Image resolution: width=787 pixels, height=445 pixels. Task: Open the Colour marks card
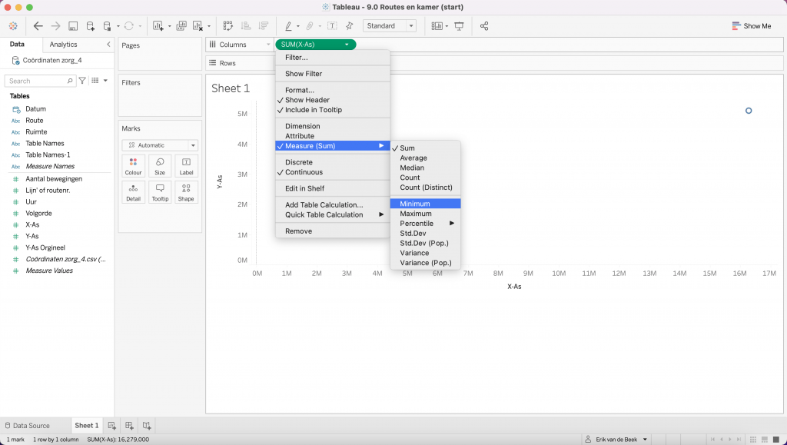click(x=134, y=166)
